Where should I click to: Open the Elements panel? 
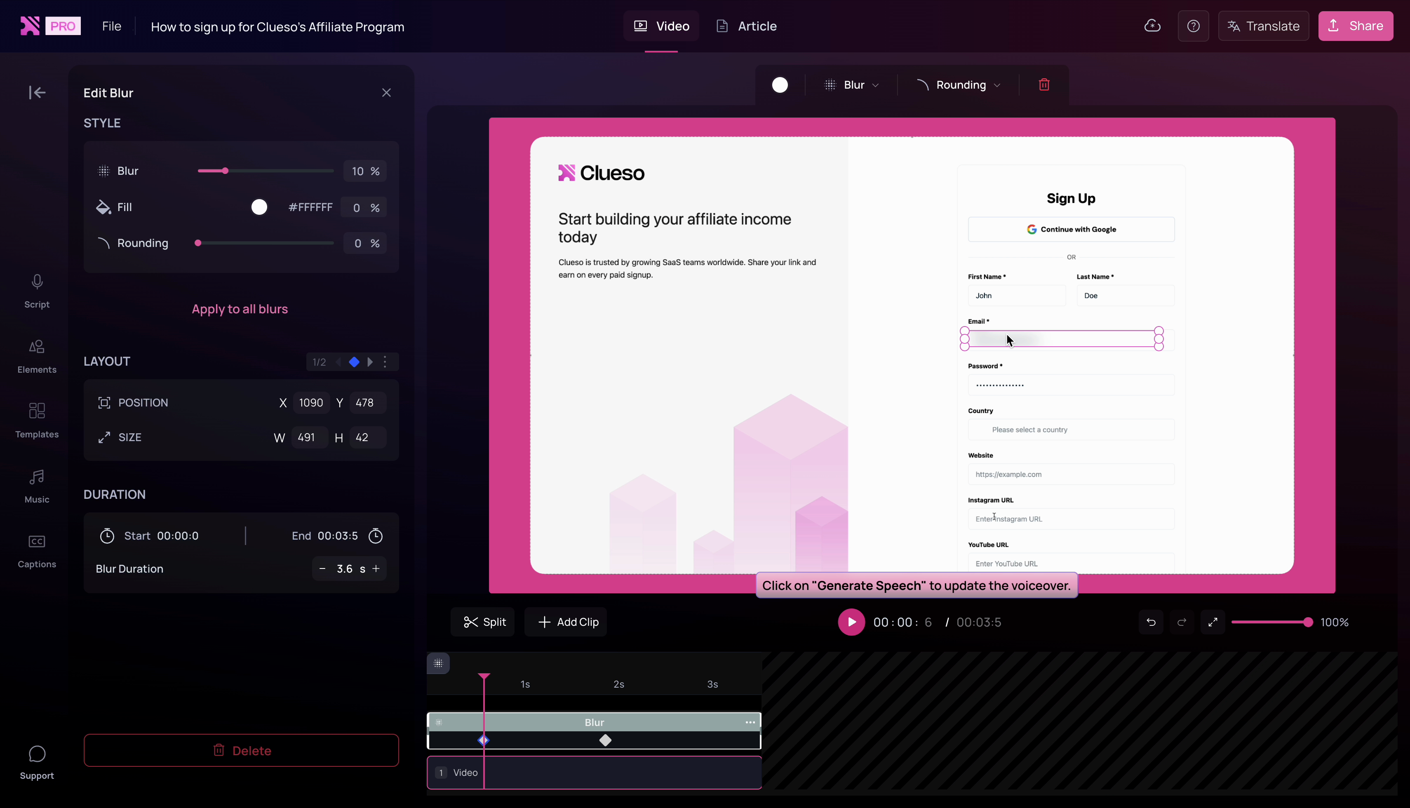coord(37,355)
